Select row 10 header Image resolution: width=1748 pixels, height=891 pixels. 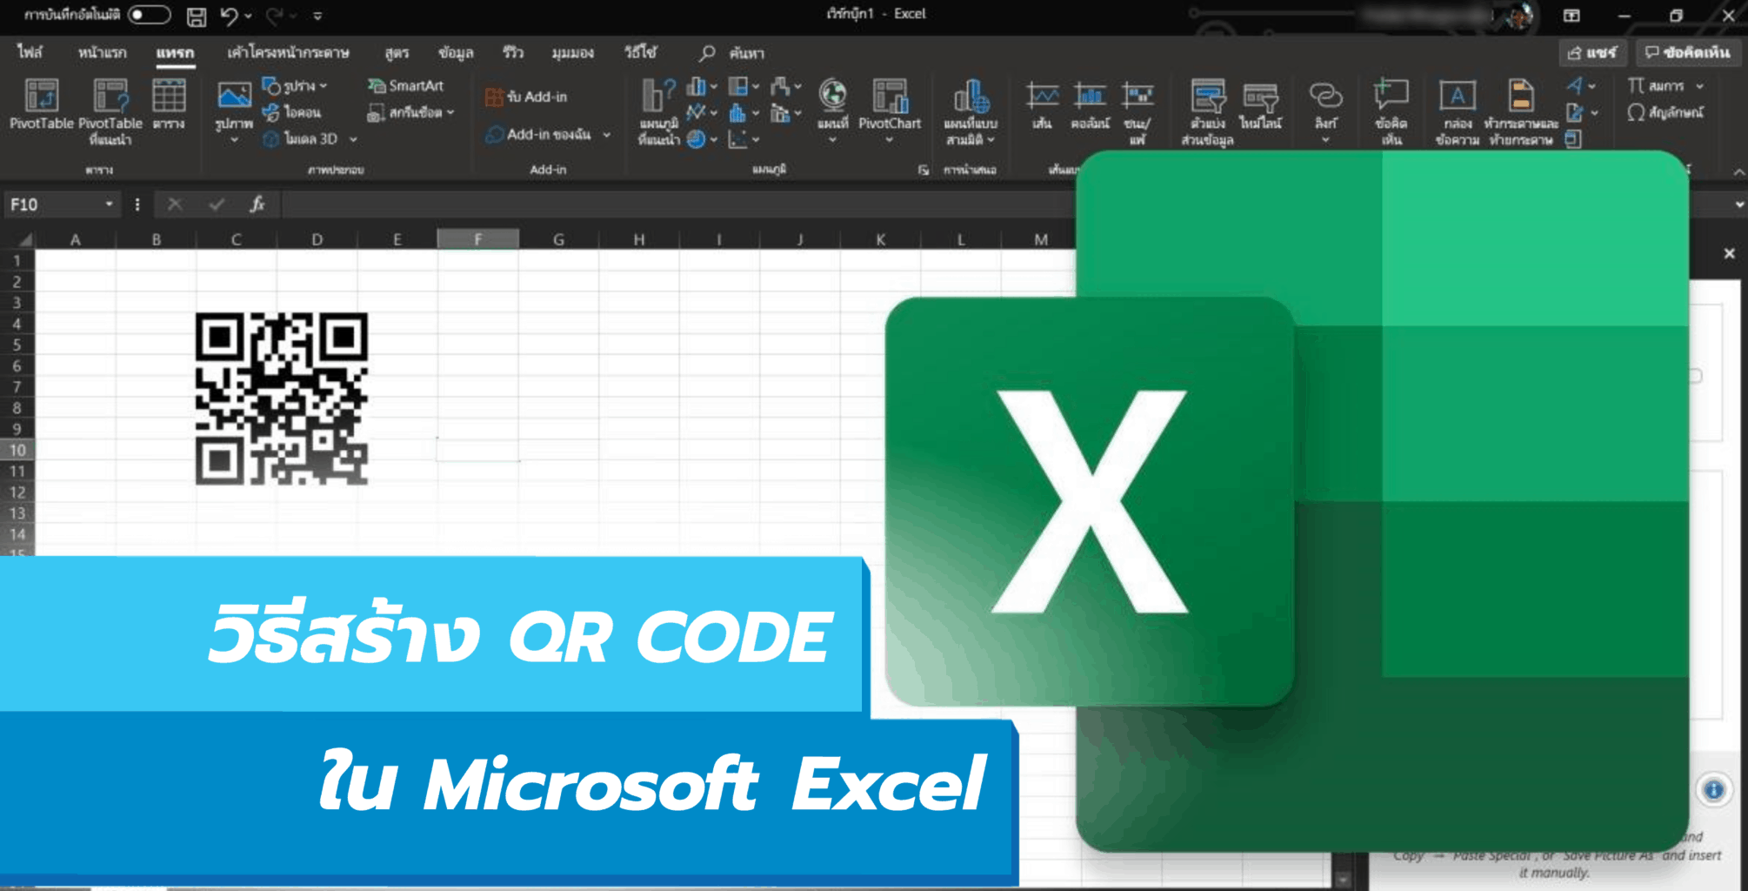coord(17,450)
